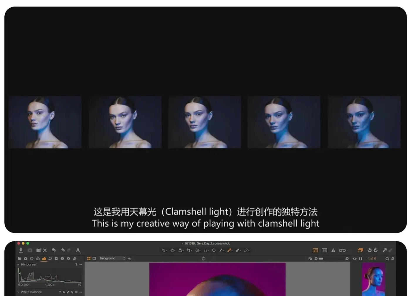411x296 pixels.
Task: Add new layer with plus button
Action: pos(129,259)
